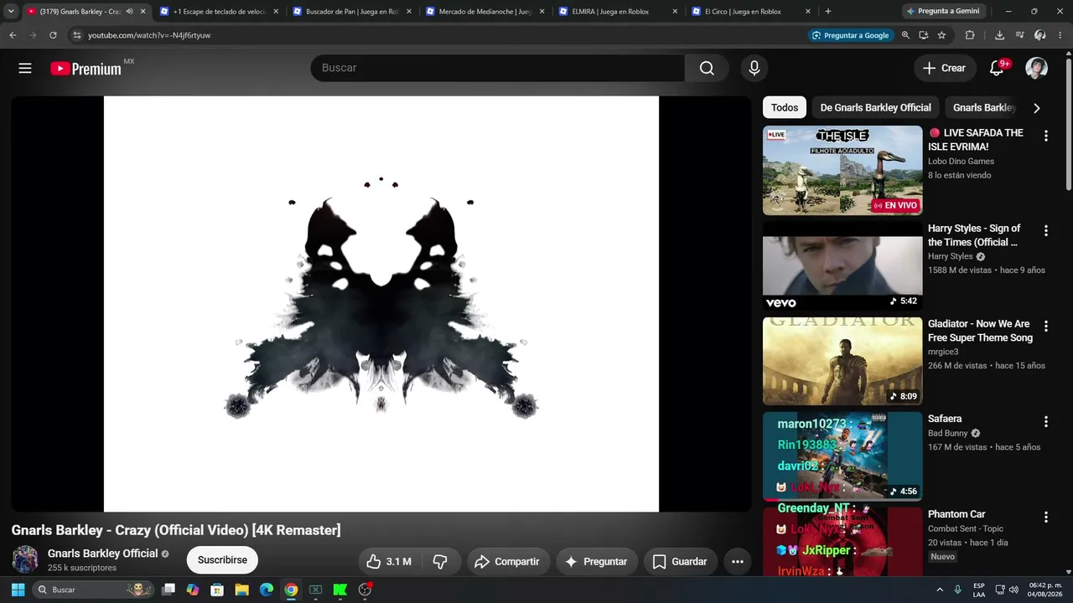This screenshot has width=1073, height=603.
Task: Toggle the system tray microphone indicator
Action: (x=957, y=590)
